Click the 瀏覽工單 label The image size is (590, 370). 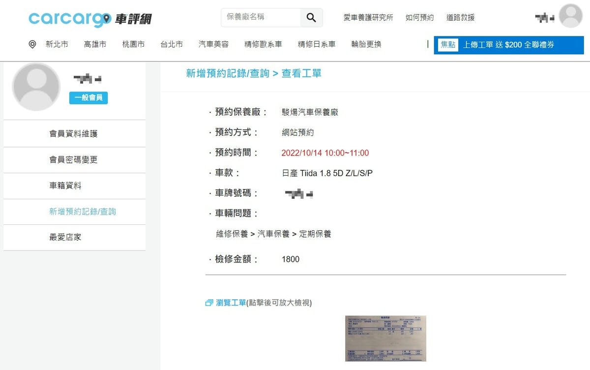tap(231, 303)
